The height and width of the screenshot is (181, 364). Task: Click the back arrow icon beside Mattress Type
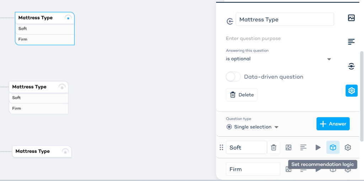[230, 22]
